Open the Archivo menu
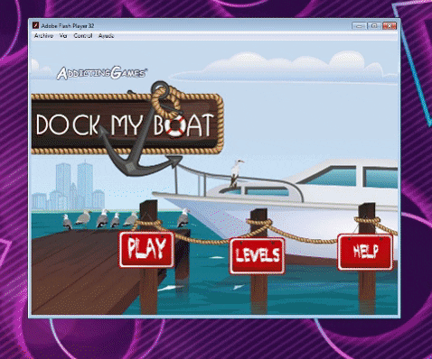The width and height of the screenshot is (432, 359). tap(43, 36)
